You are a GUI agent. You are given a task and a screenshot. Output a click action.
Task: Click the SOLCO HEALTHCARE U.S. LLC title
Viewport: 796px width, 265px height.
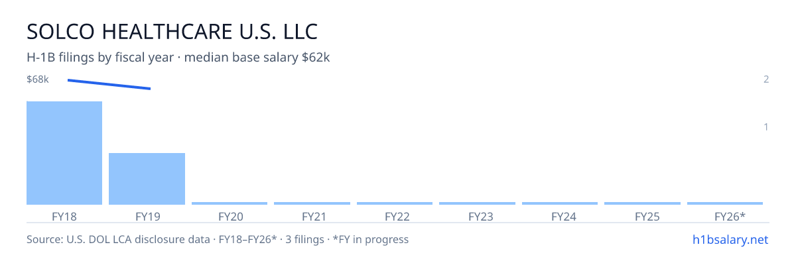172,31
